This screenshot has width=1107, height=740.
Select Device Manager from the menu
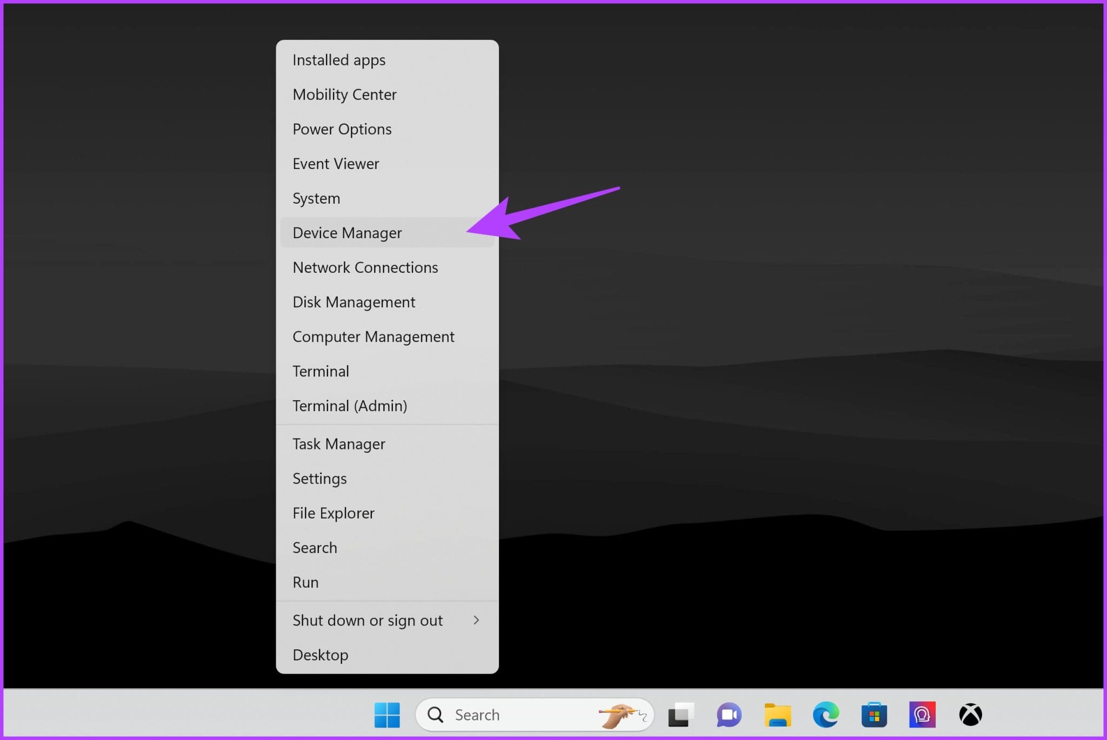387,233
